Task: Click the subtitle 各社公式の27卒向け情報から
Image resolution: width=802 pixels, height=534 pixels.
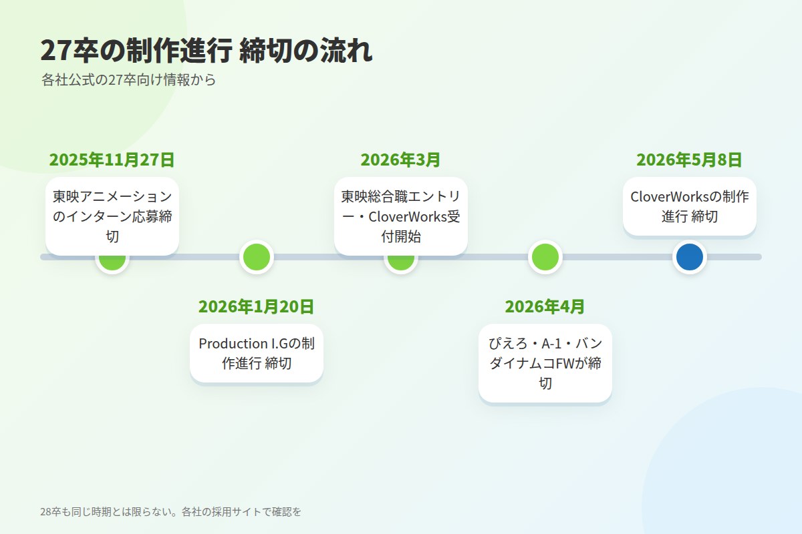Action: pyautogui.click(x=128, y=80)
